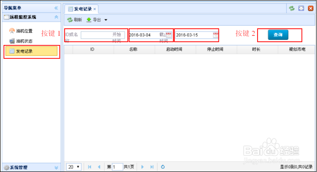317x172 pixels.
Task: Close the 发电记录 tab
Action: (x=95, y=9)
